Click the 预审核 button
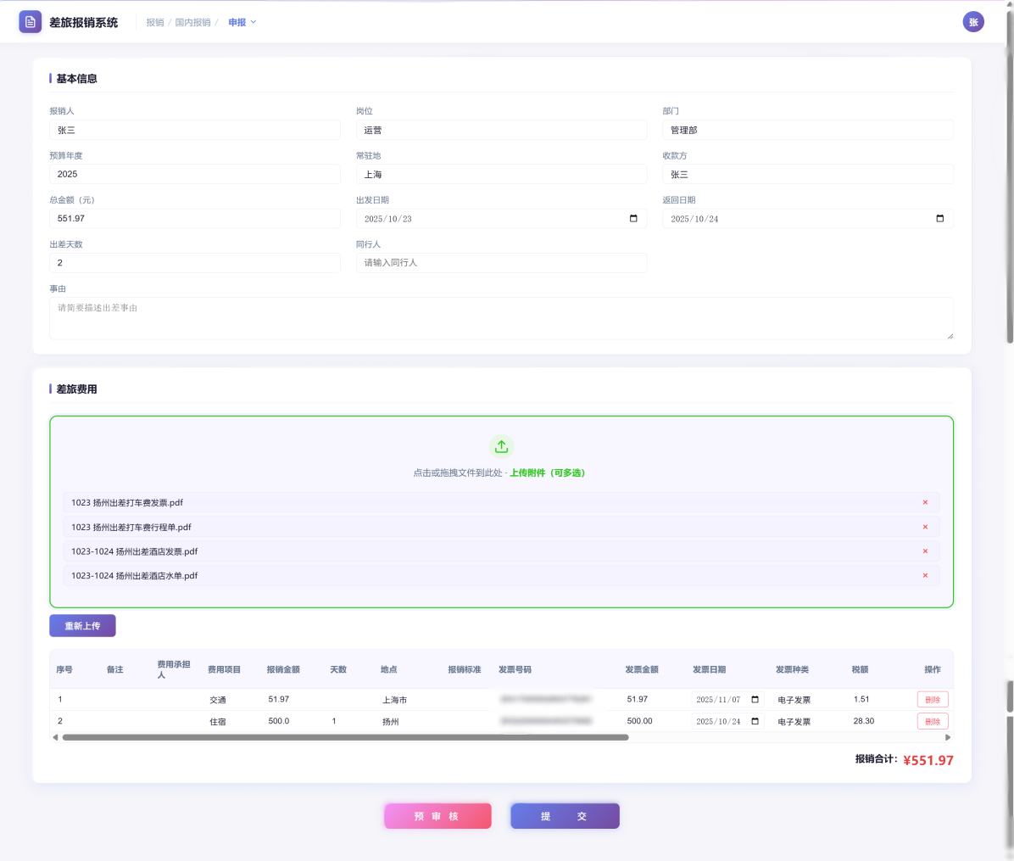1014x861 pixels. click(x=437, y=816)
